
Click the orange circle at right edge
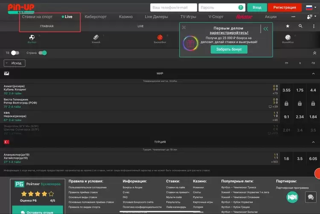coord(317,173)
